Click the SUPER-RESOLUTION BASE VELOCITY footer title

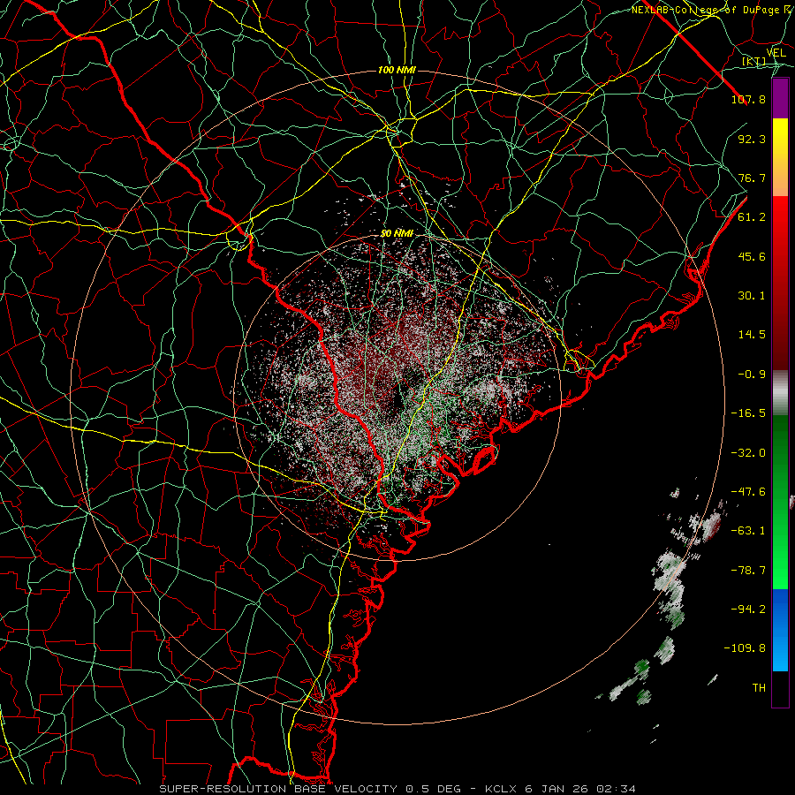(280, 789)
